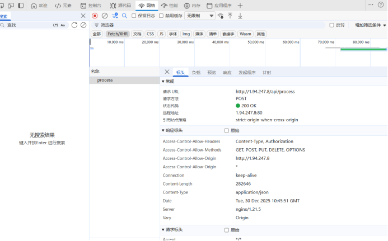Open the 计时 details tab
Viewport: 388px width, 241px height.
point(267,73)
